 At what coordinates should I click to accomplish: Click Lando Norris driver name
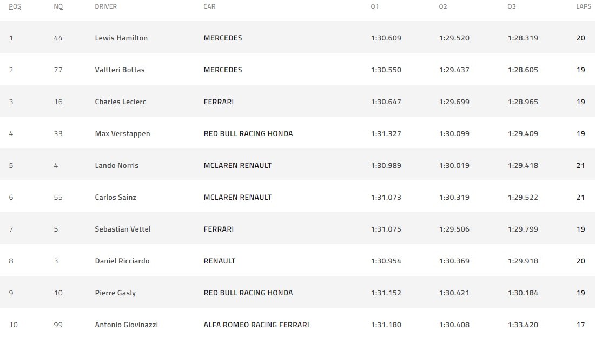[x=116, y=166]
